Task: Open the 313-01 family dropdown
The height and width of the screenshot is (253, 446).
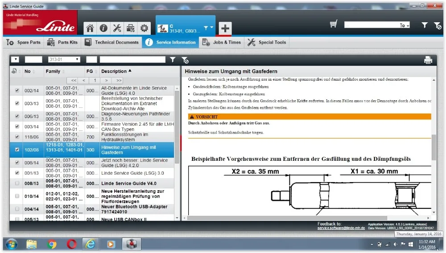Action: pyautogui.click(x=64, y=59)
